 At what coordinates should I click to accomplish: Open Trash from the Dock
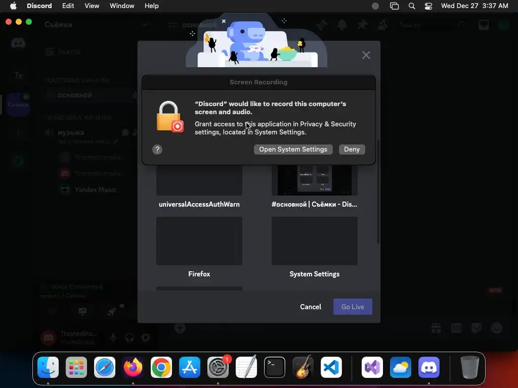[470, 367]
